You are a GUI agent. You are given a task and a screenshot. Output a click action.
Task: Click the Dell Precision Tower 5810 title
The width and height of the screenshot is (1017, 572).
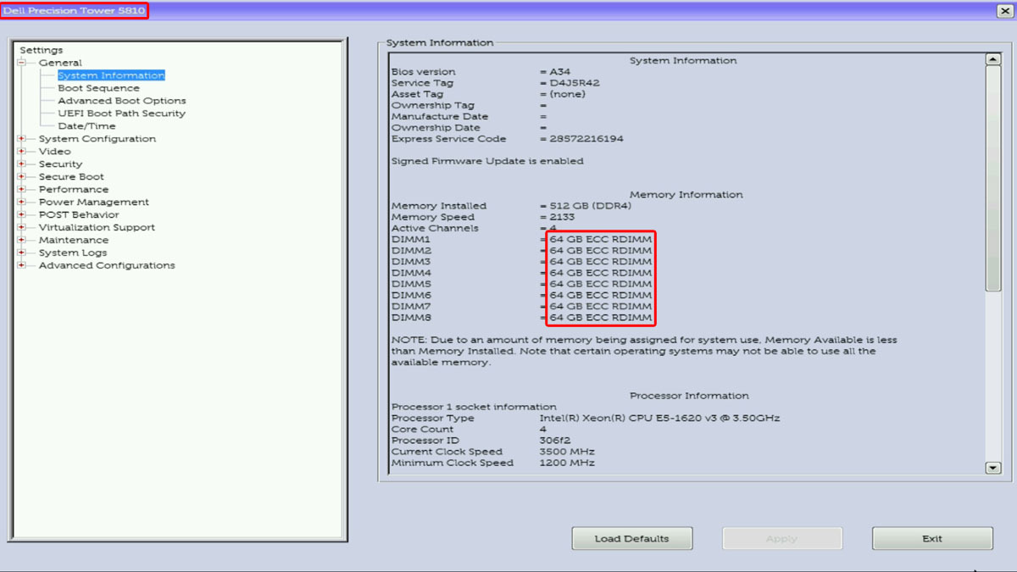[x=74, y=10]
